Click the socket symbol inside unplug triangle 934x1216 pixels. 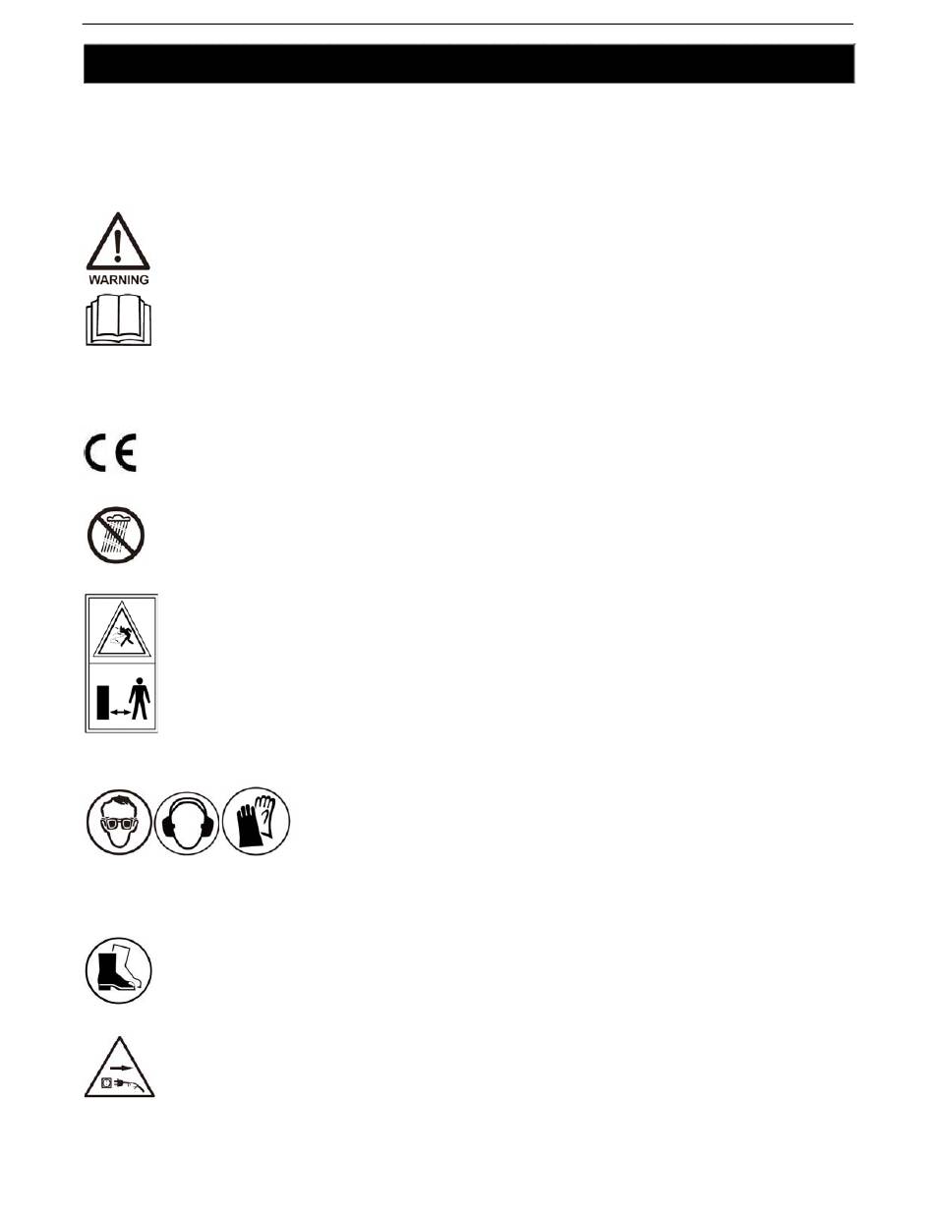tap(106, 1084)
